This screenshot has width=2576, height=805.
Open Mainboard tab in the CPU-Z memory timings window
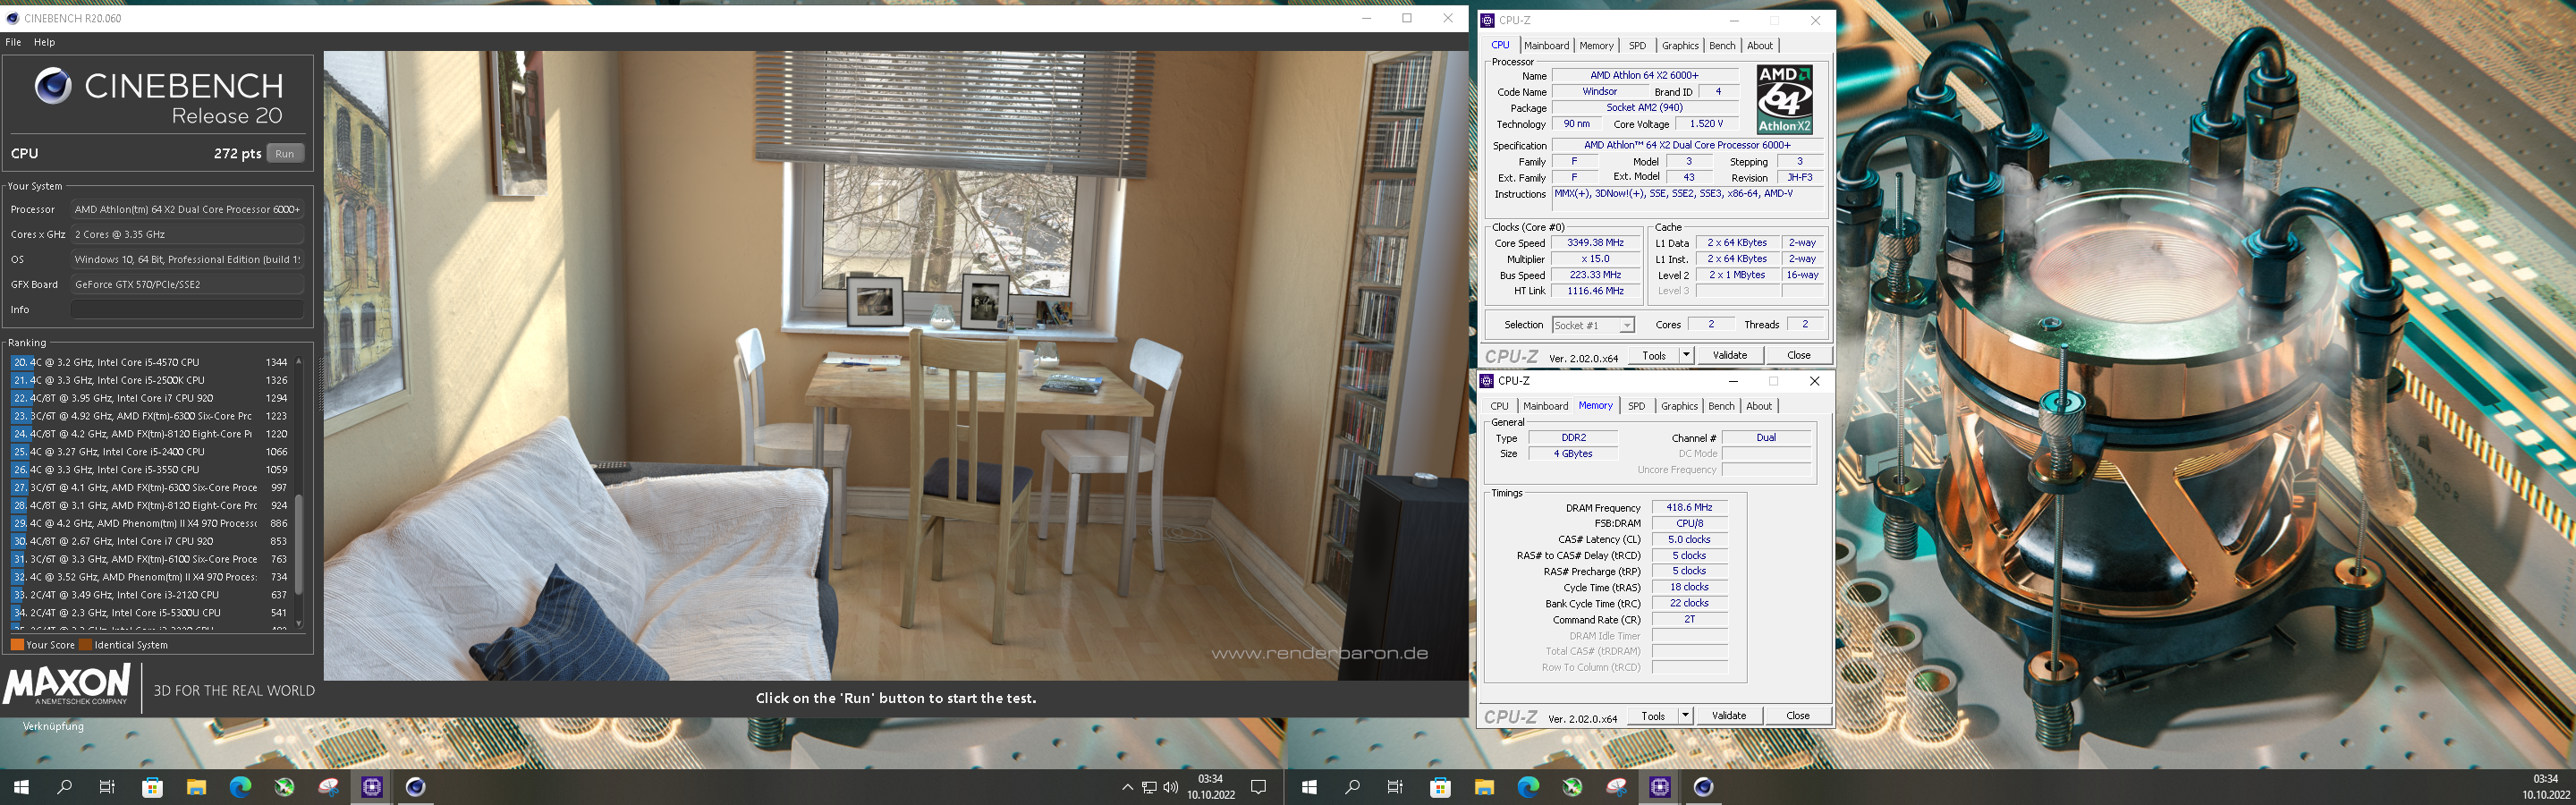pos(1545,406)
